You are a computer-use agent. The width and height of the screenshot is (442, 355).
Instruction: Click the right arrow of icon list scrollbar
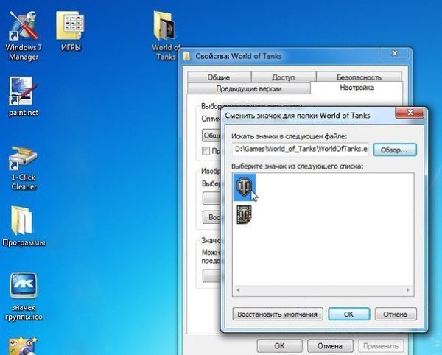407,290
